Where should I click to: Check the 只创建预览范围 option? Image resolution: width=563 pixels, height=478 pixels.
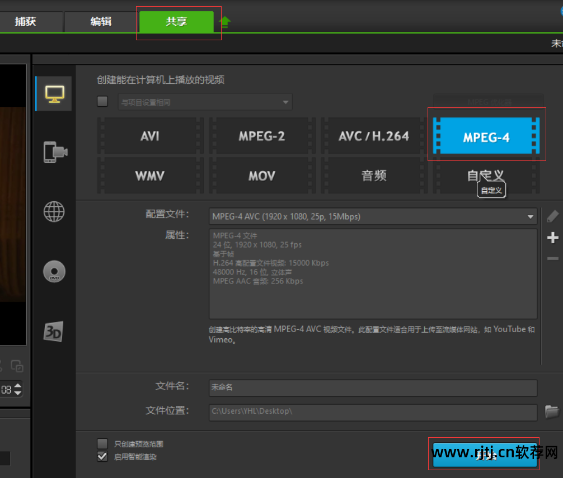pyautogui.click(x=102, y=443)
